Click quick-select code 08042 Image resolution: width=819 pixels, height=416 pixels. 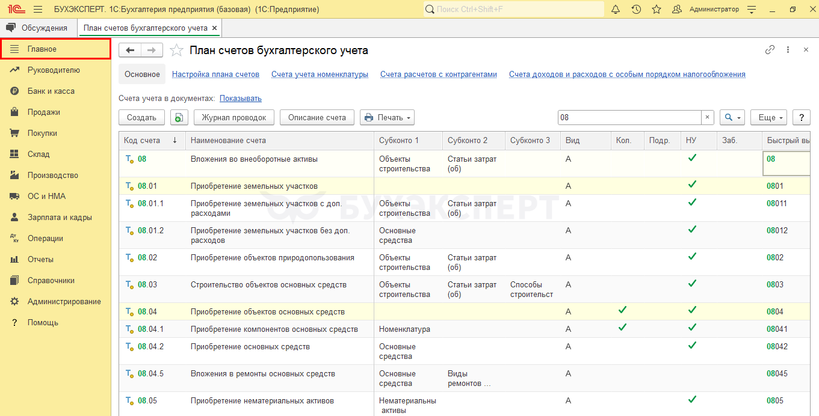[x=777, y=346]
